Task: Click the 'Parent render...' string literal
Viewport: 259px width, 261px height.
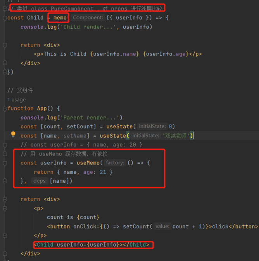Action: coord(90,118)
